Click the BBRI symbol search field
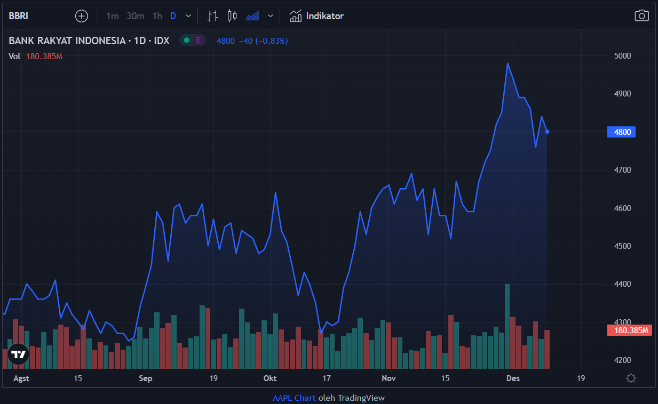658x404 pixels. tap(19, 16)
